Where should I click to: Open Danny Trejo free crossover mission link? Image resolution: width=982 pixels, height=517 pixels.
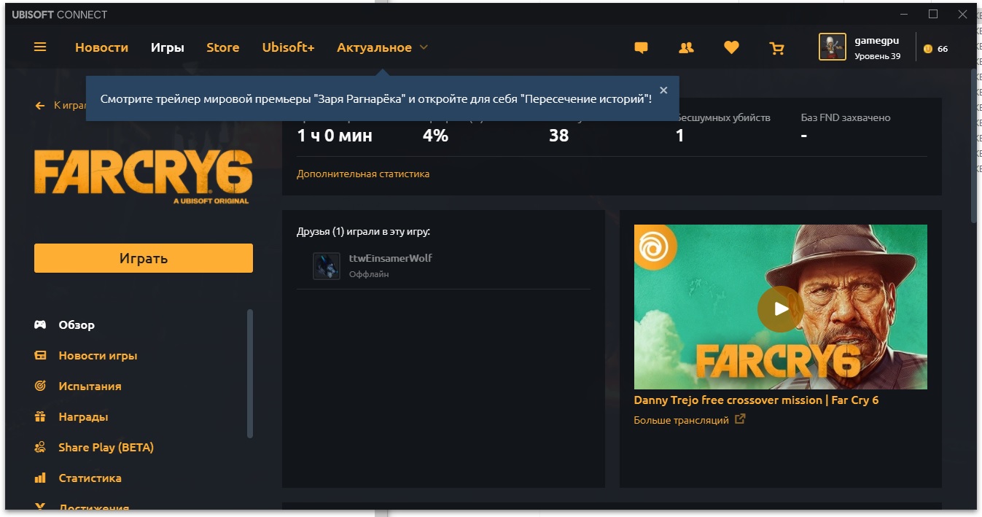click(x=756, y=400)
